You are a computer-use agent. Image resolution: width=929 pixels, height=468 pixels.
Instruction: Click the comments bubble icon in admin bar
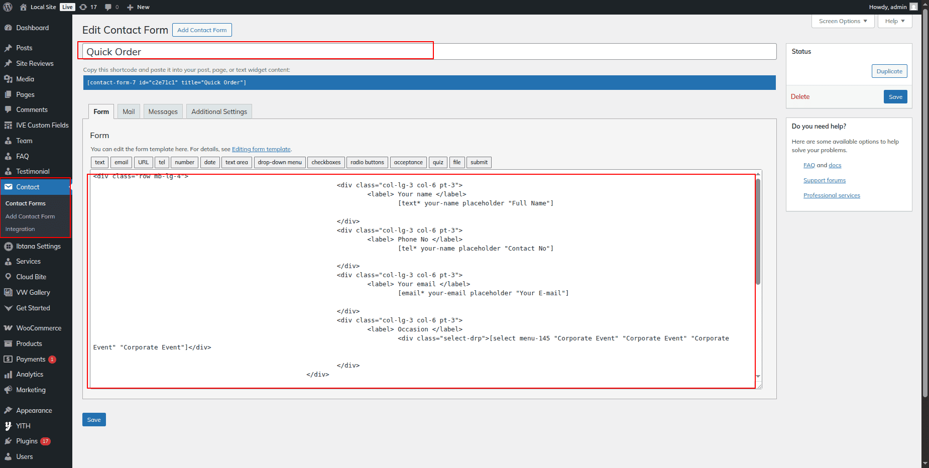click(108, 7)
